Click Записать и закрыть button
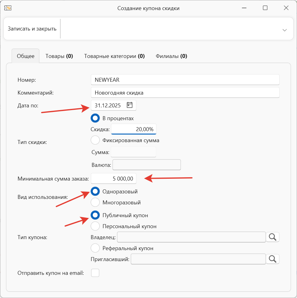Image resolution: width=297 pixels, height=298 pixels. click(x=32, y=29)
